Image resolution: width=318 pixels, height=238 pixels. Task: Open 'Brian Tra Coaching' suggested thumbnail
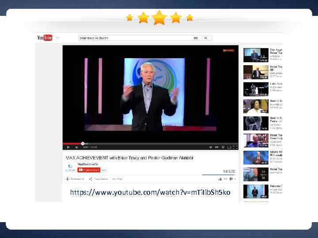tap(256, 140)
